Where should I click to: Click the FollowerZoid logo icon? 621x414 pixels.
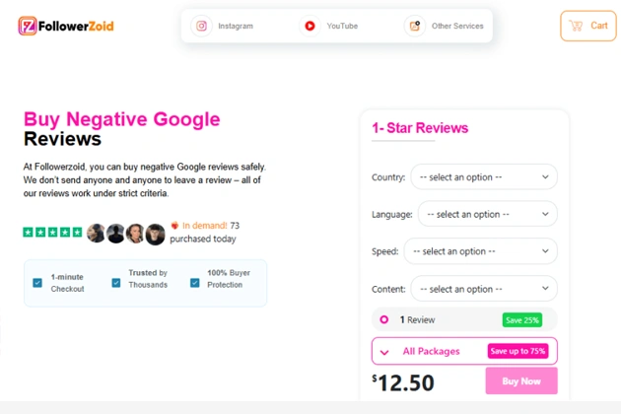(28, 26)
